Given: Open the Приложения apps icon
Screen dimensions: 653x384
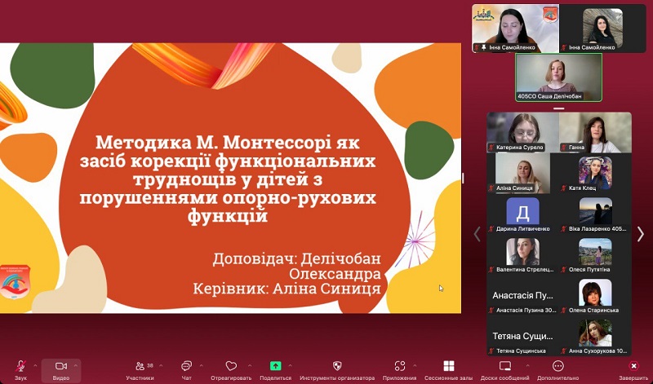Looking at the screenshot, I should pyautogui.click(x=399, y=367).
